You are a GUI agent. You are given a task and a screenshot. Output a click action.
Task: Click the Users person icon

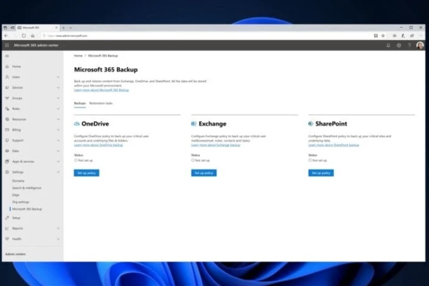tap(7, 77)
